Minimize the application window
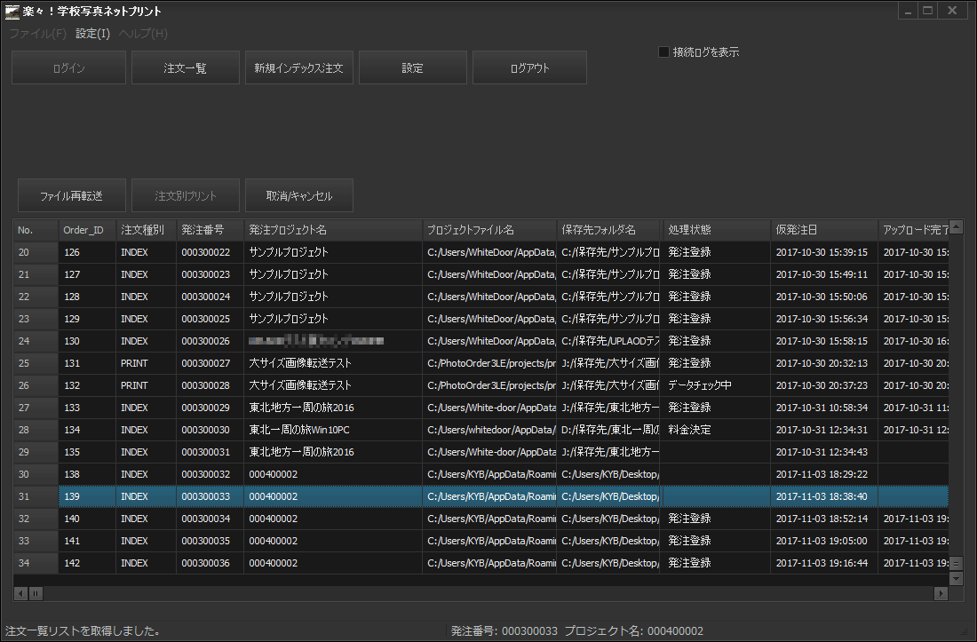 [x=908, y=11]
